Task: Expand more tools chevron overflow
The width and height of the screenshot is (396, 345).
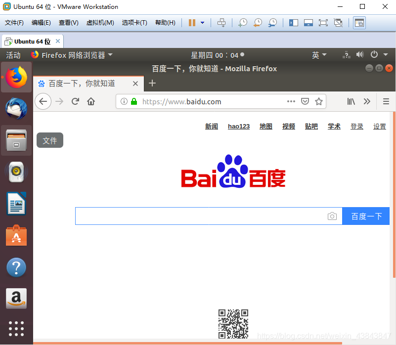Action: (367, 101)
